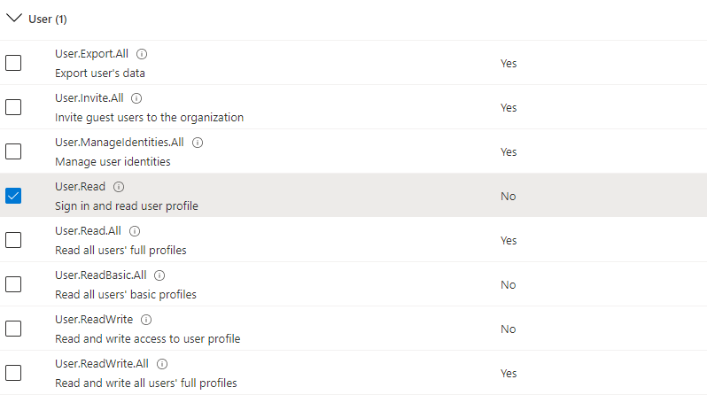Click info icon for User.ReadWrite.All
This screenshot has width=707, height=395.
point(162,364)
